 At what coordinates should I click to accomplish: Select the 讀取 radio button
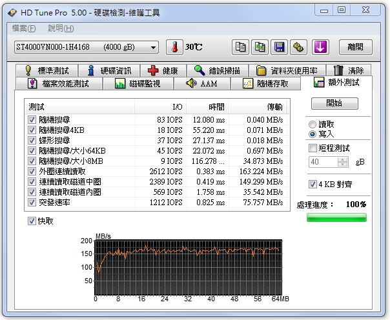tap(313, 125)
